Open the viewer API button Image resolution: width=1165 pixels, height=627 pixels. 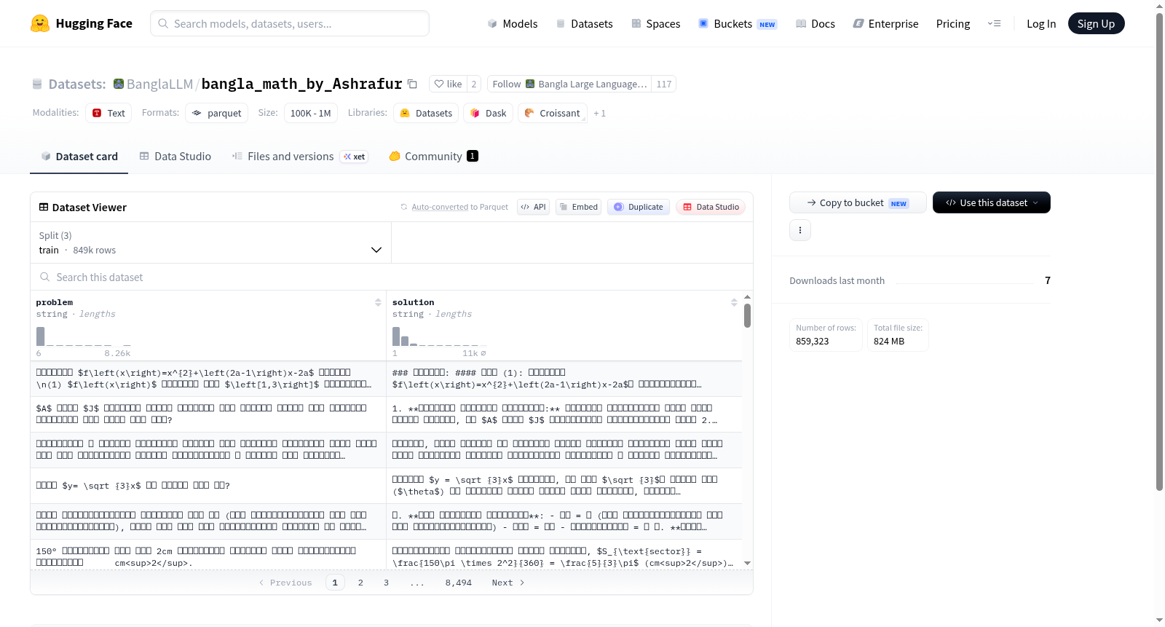pyautogui.click(x=533, y=207)
